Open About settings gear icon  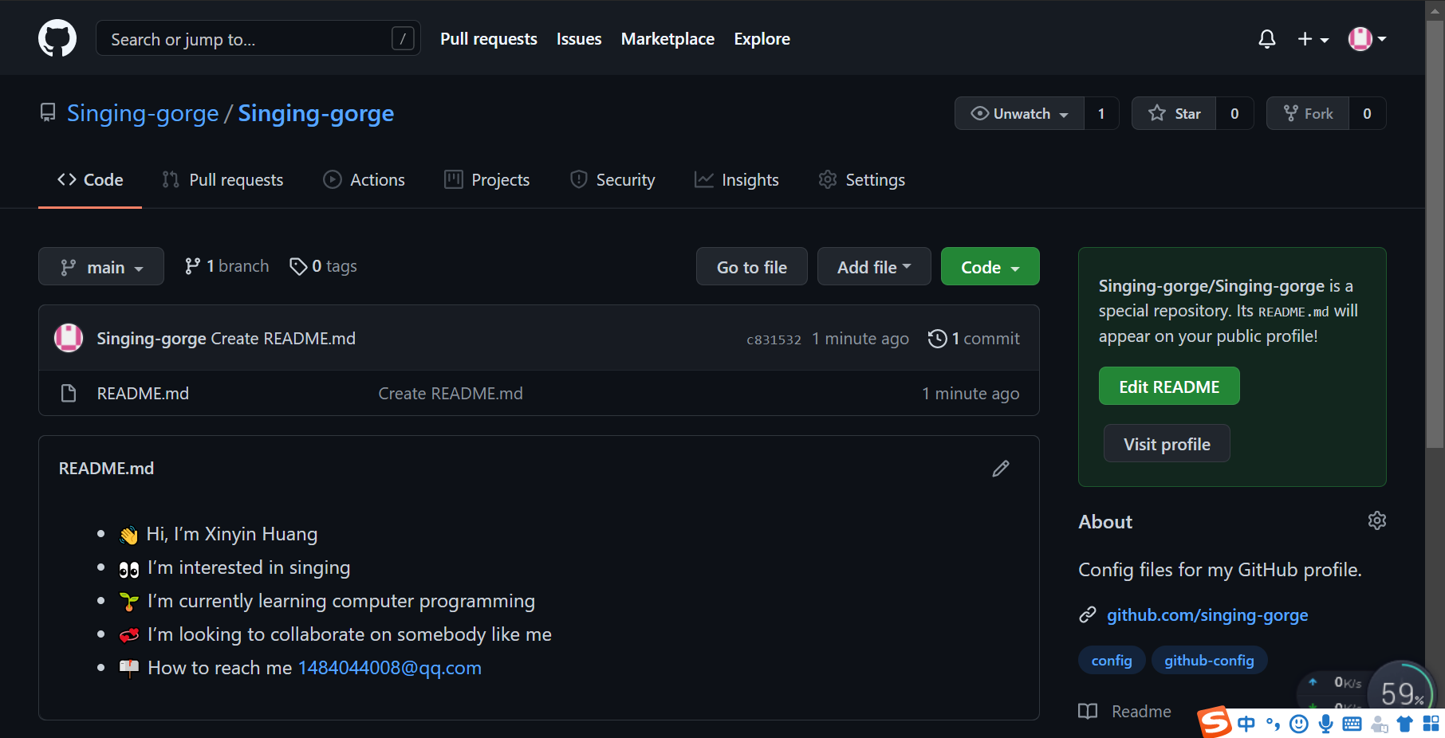click(1376, 521)
